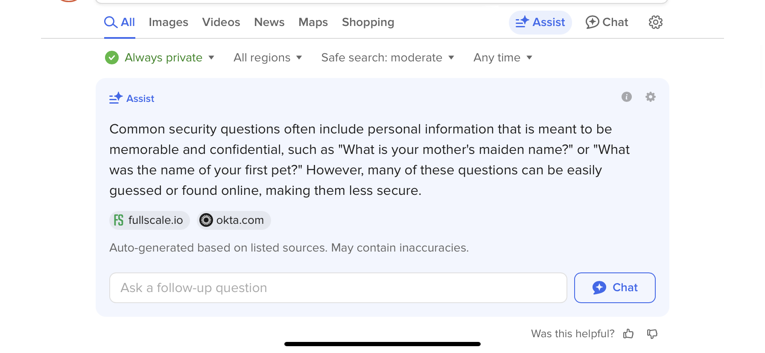Open Chat from the top bar
This screenshot has height=353, width=765.
pos(607,22)
